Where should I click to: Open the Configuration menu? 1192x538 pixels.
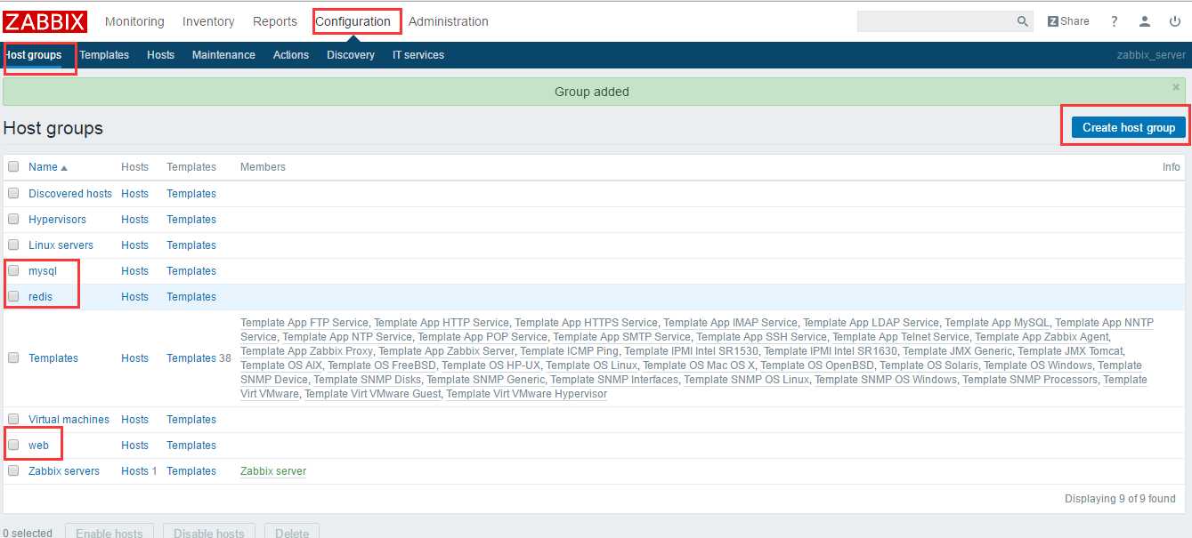click(x=353, y=21)
